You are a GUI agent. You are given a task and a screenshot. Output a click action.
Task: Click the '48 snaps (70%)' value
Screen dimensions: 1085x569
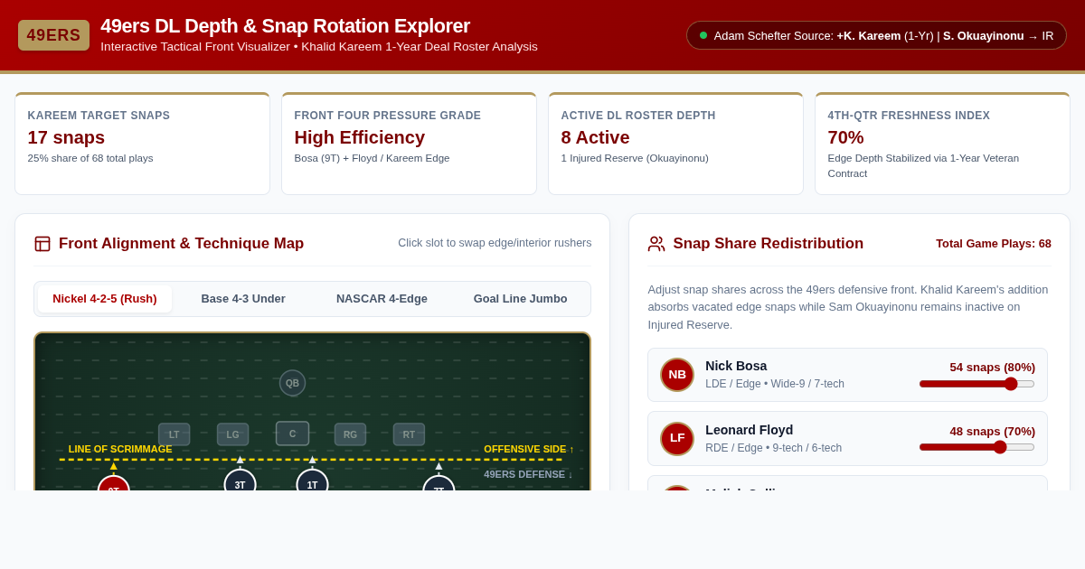point(992,431)
